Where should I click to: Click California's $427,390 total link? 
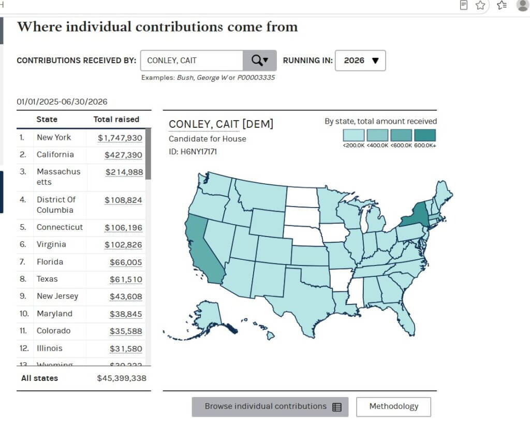[x=123, y=155]
